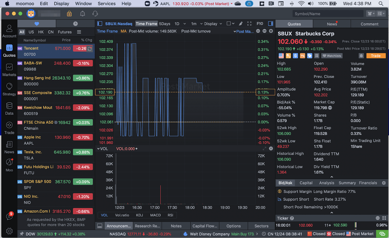This screenshot has height=238, width=389.
Task: Open Bid/Ask panel settings gear
Action: [x=384, y=183]
